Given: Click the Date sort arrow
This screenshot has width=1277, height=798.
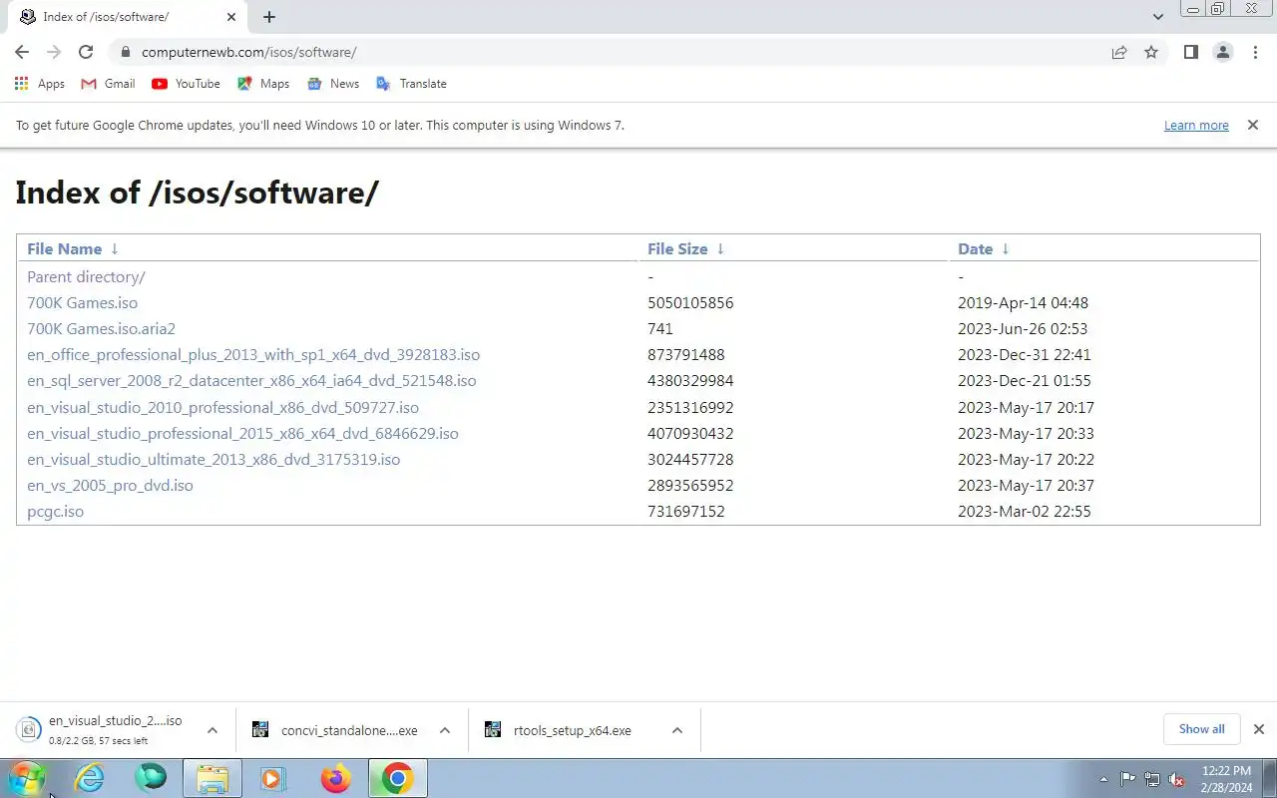Looking at the screenshot, I should 1005,249.
